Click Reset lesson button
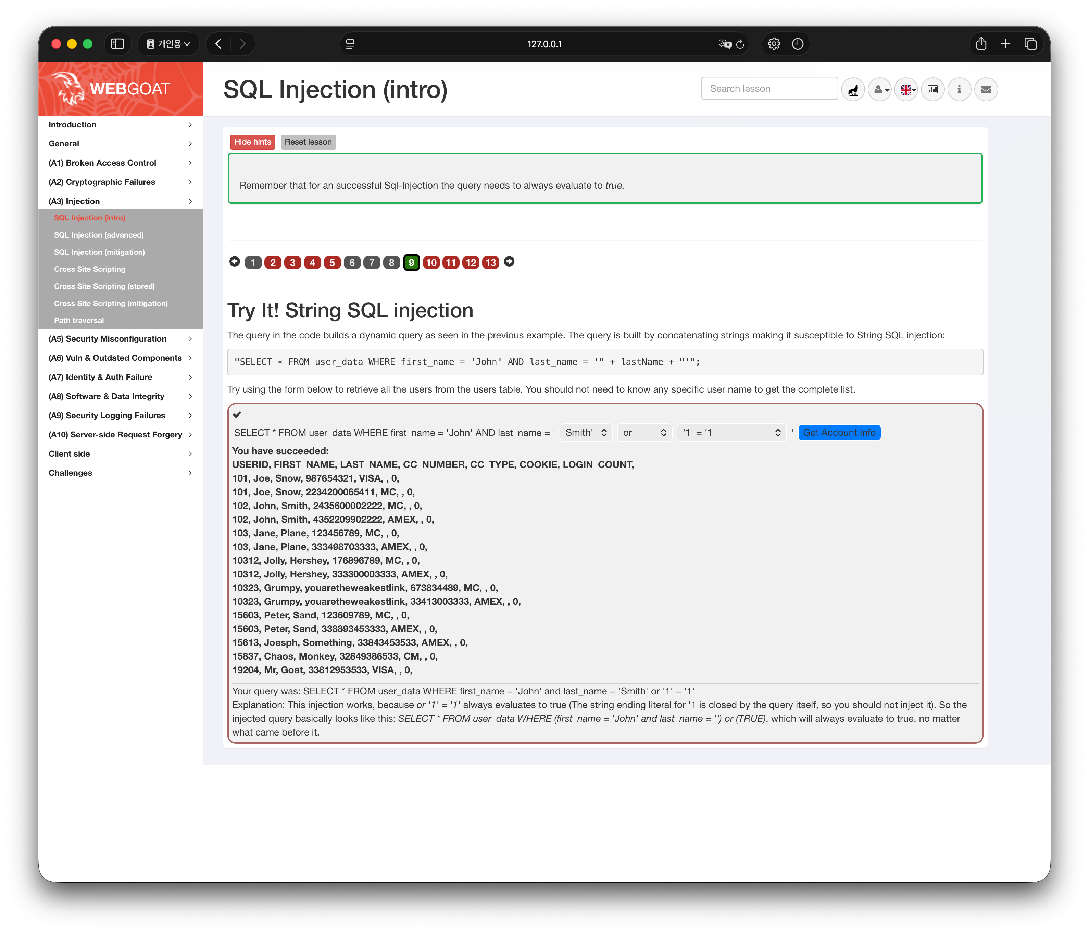 308,142
